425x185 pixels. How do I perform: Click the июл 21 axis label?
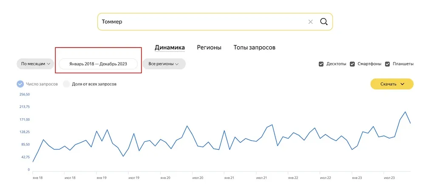[261, 178]
